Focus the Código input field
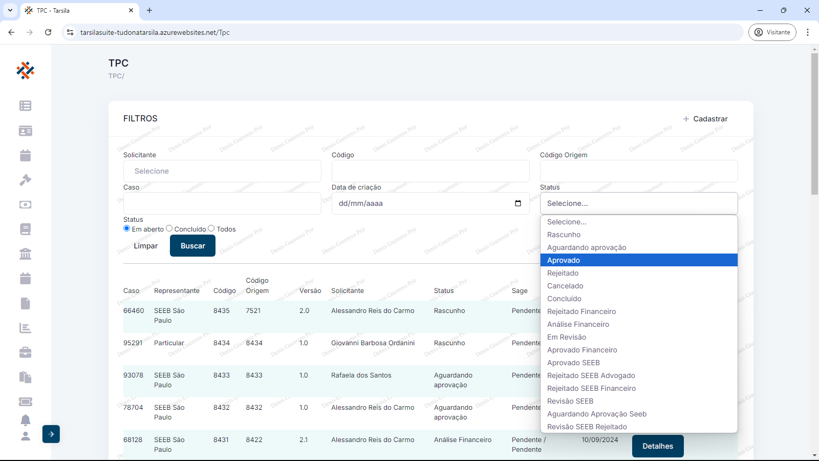Image resolution: width=819 pixels, height=461 pixels. (430, 171)
